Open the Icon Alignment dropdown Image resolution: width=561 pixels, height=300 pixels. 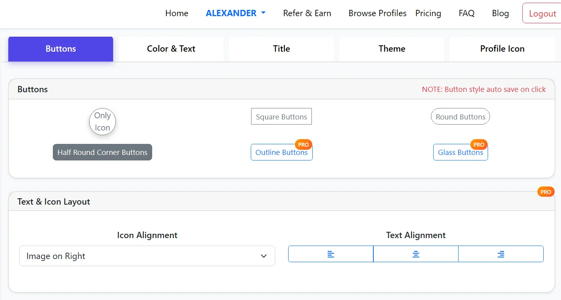tap(147, 256)
